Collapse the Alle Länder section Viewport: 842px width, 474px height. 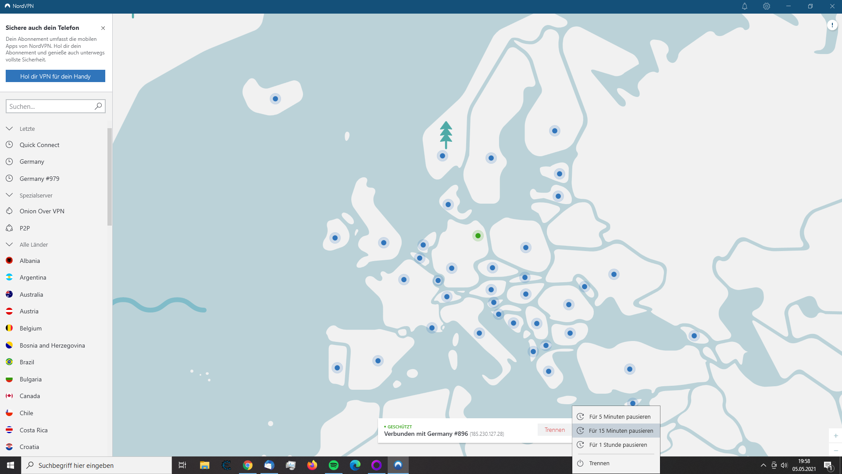9,244
